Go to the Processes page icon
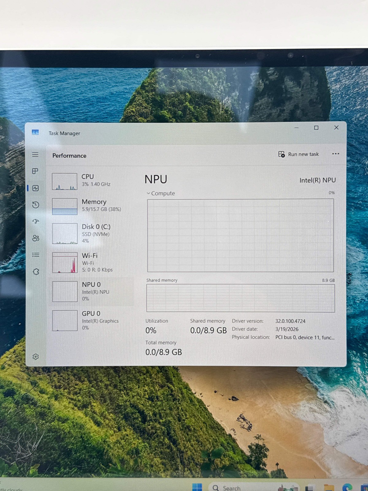 (x=35, y=171)
